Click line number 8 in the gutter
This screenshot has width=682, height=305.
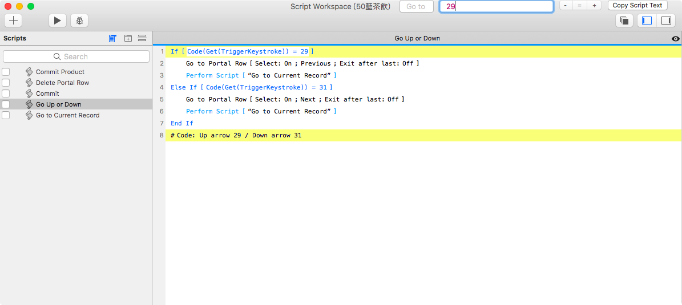(x=162, y=136)
